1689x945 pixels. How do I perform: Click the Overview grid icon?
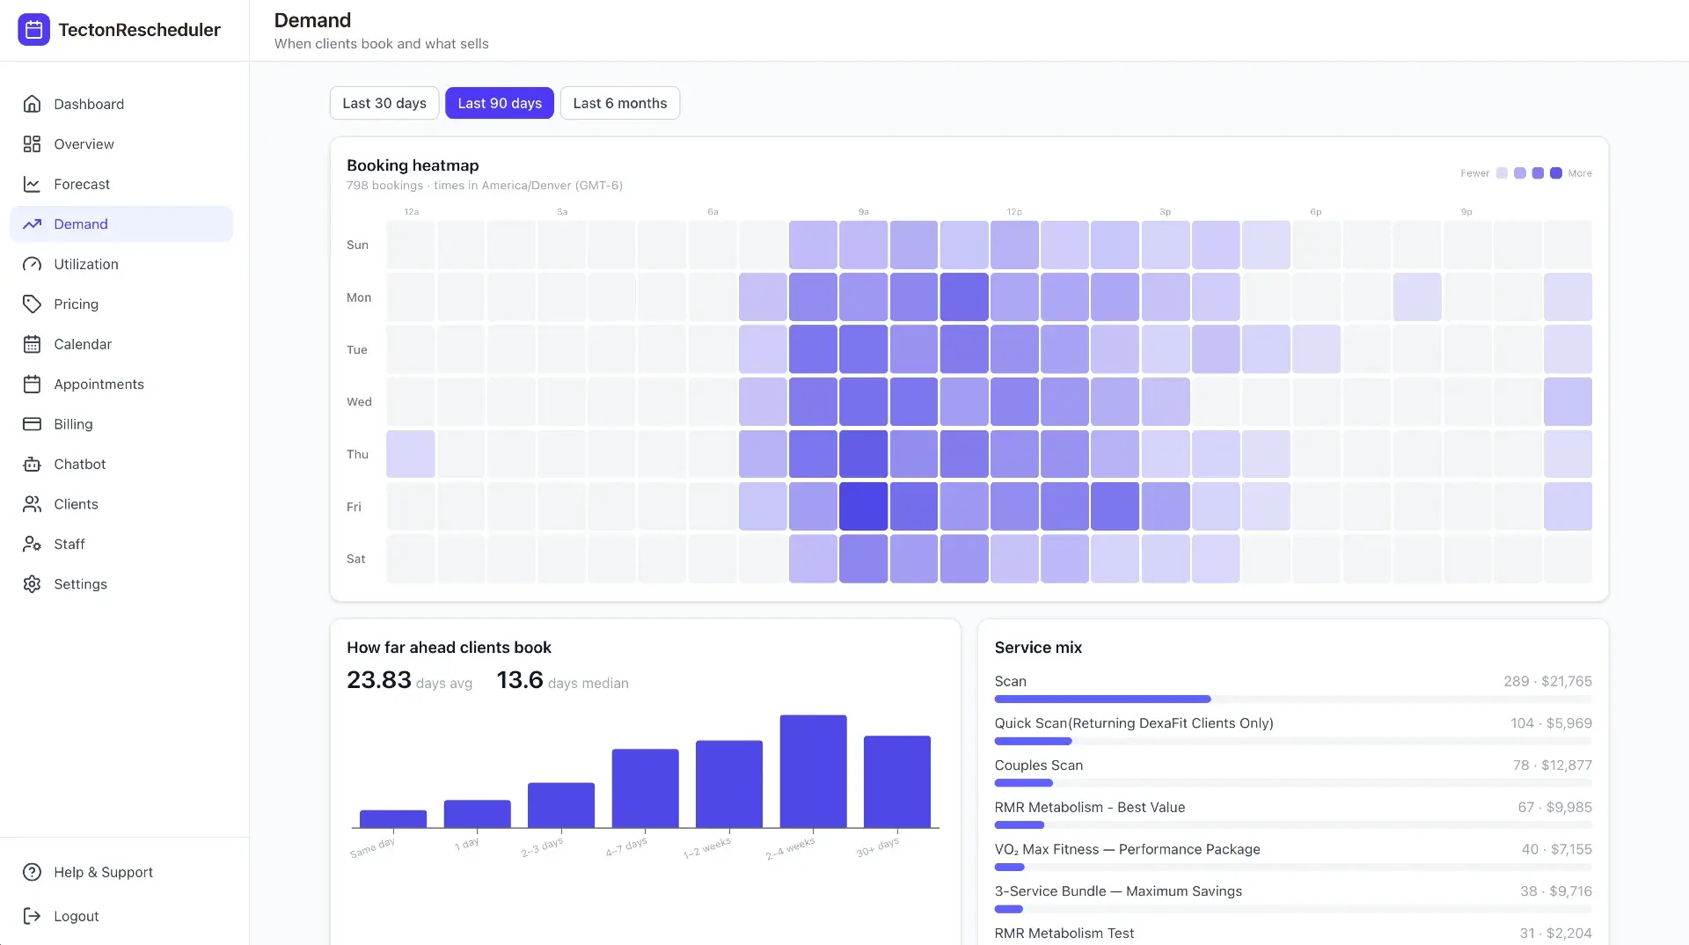(33, 144)
